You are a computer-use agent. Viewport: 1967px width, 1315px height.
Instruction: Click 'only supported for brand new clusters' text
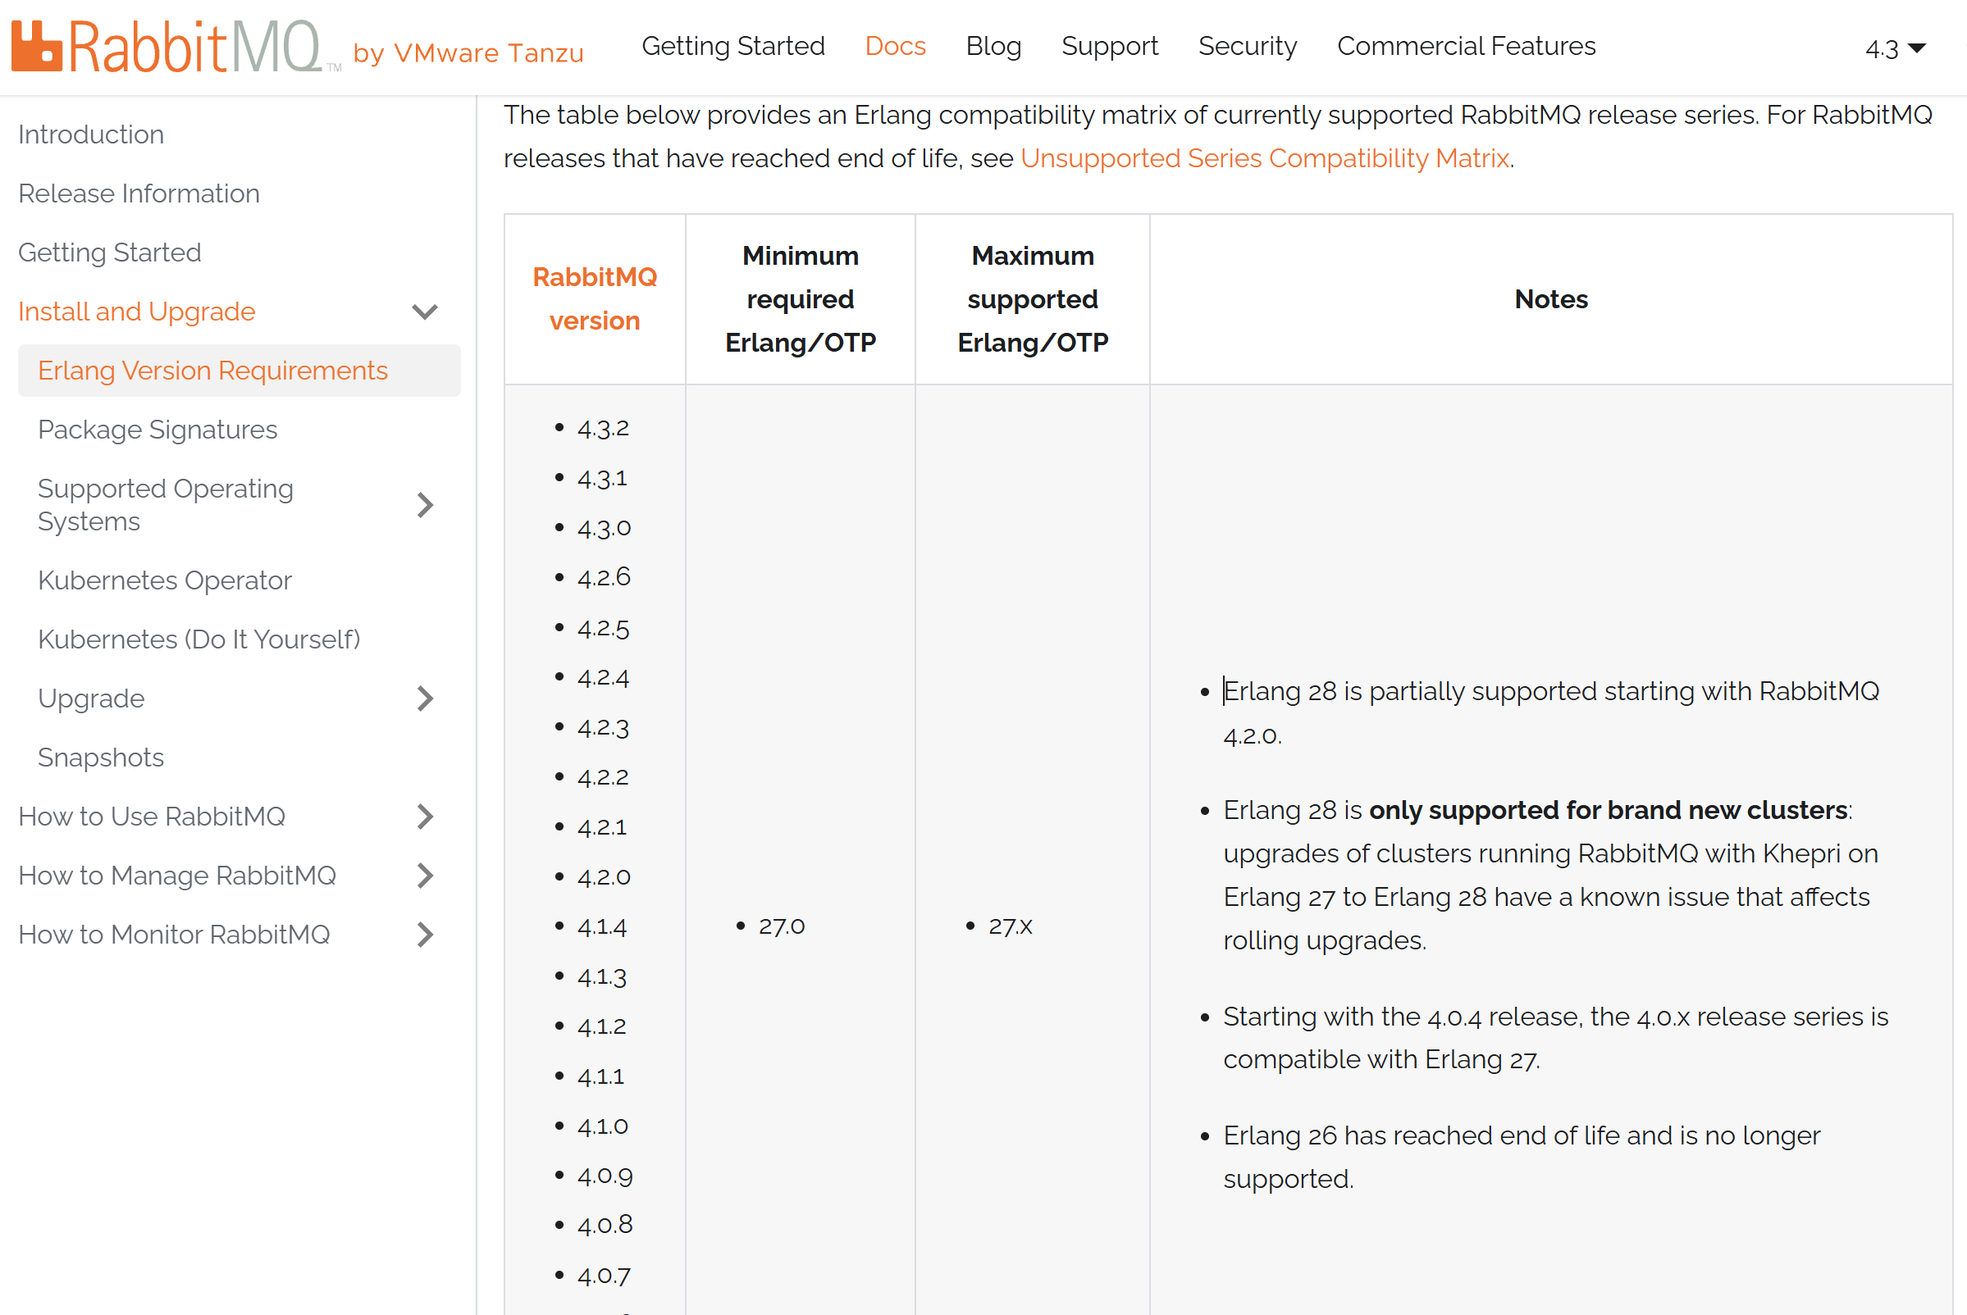1608,809
